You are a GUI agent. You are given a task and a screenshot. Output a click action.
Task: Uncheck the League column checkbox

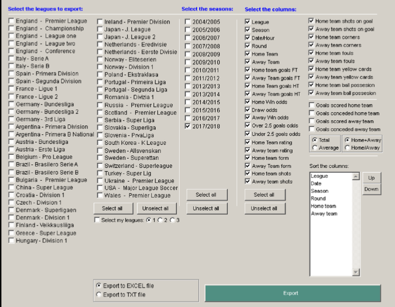click(x=248, y=21)
